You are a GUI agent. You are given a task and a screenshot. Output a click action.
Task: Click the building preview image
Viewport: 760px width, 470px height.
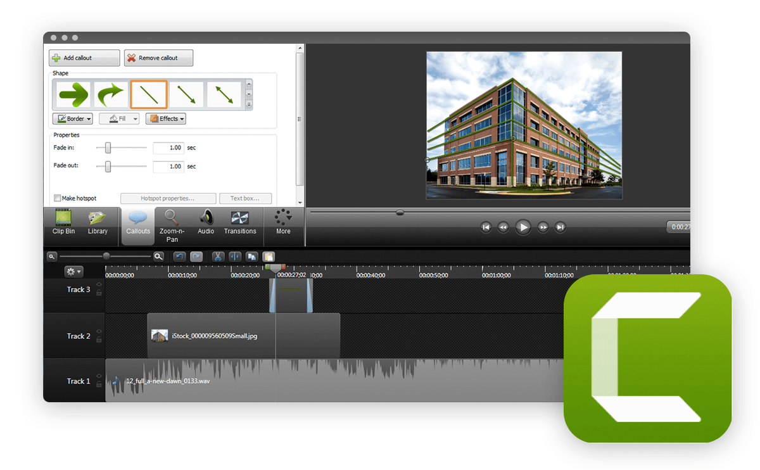tap(524, 125)
